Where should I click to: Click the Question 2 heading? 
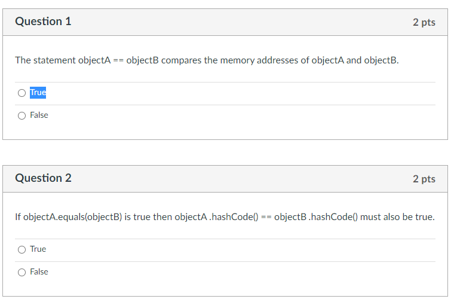point(43,178)
